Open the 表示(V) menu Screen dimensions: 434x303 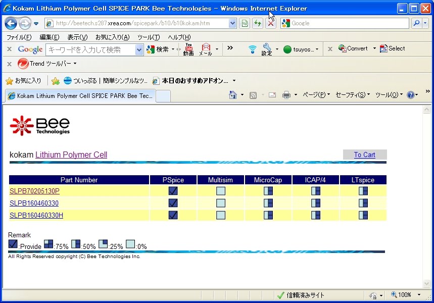click(x=77, y=37)
